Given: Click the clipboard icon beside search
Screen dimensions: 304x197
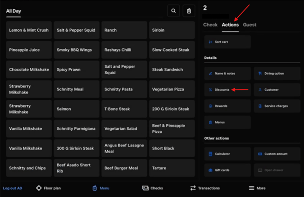Looking at the screenshot, I should point(189,11).
